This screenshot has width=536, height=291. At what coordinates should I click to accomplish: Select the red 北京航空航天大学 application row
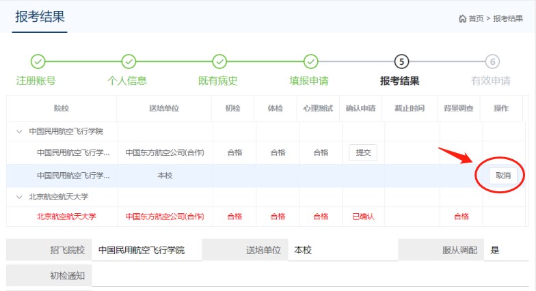pos(66,217)
